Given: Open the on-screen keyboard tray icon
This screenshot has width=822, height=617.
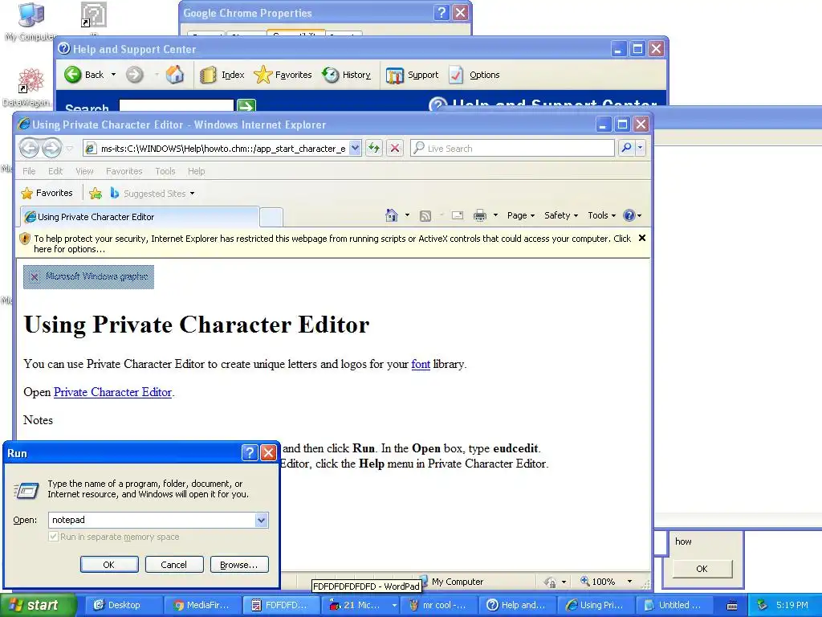Looking at the screenshot, I should (732, 605).
